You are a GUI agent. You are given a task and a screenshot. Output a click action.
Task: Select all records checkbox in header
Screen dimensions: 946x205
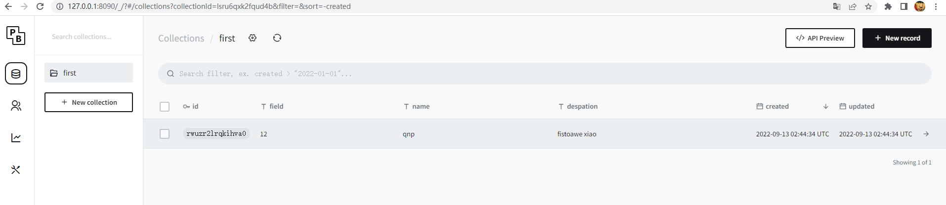coord(165,107)
